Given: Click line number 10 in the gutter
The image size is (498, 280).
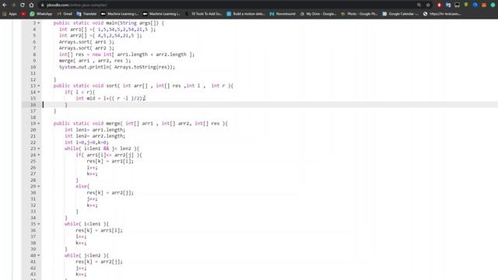Looking at the screenshot, I should point(33,68).
